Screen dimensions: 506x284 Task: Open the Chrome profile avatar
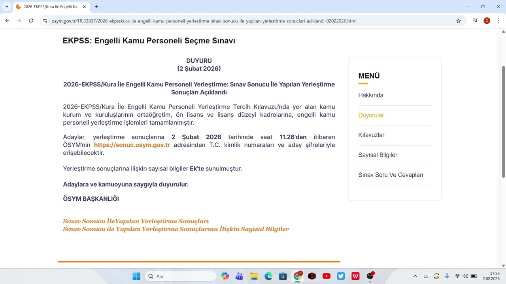[487, 21]
